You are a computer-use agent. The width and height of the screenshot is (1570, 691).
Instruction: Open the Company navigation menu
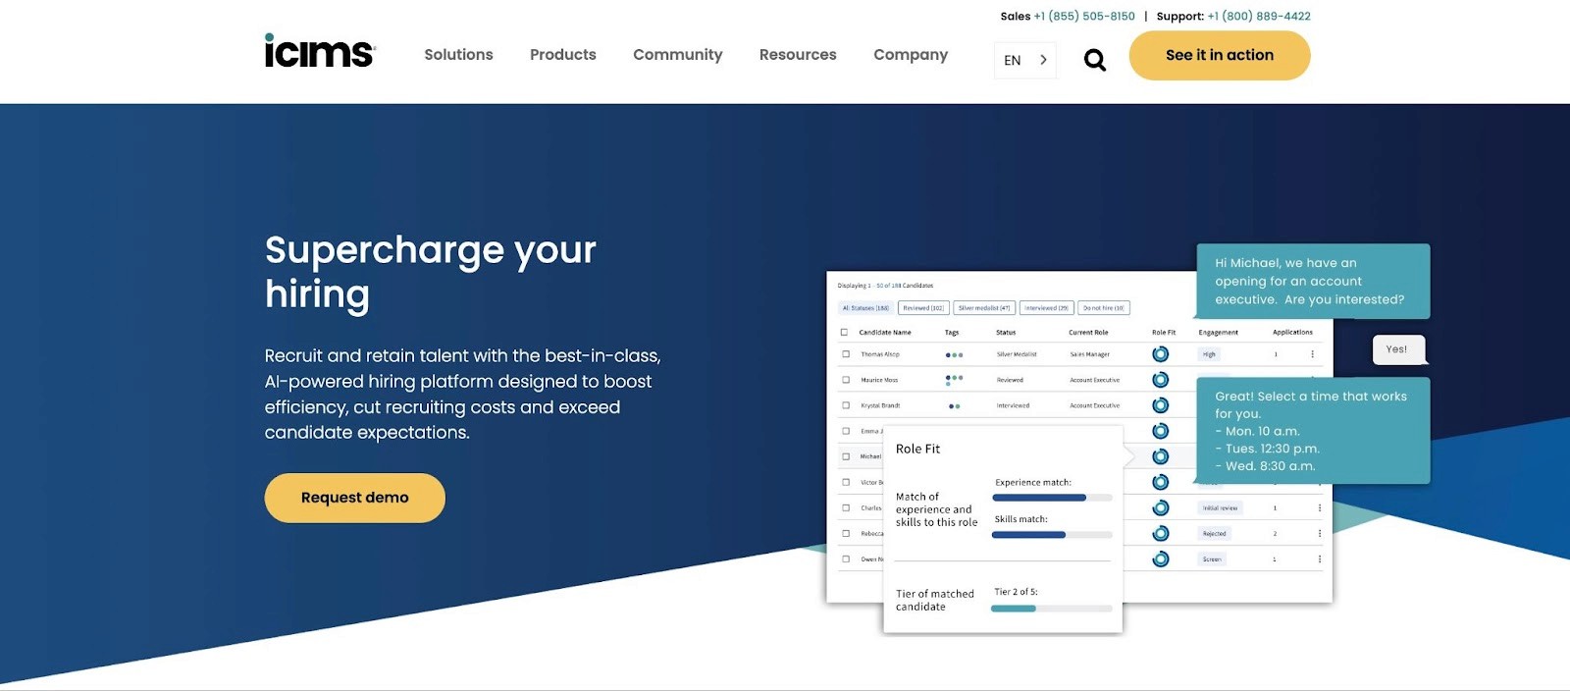pyautogui.click(x=911, y=55)
